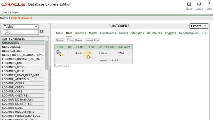Click the Home breadcrumb link

(4, 18)
